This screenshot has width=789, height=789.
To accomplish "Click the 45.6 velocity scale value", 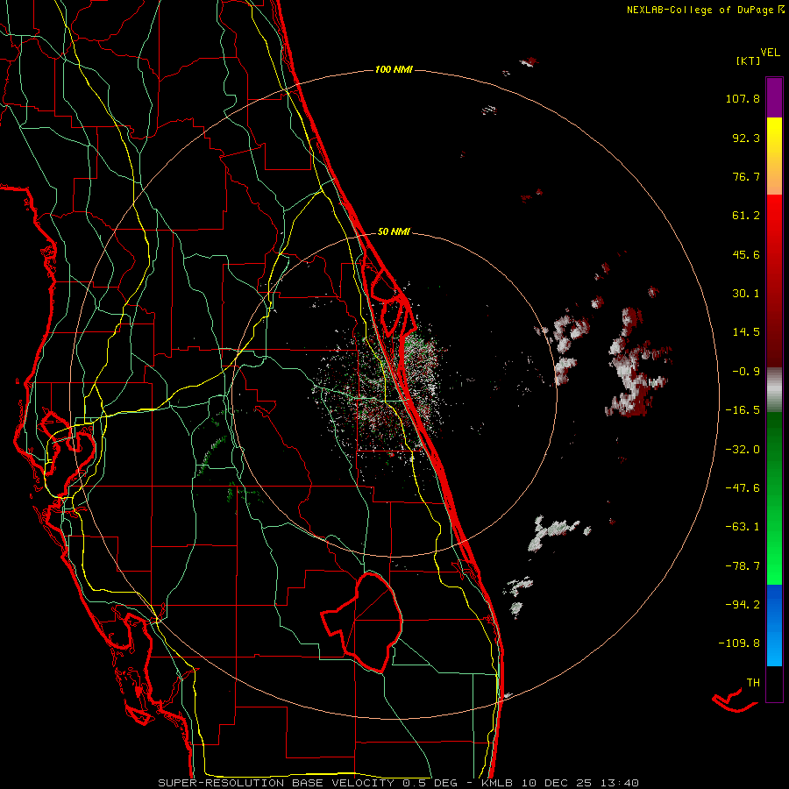I will [746, 254].
